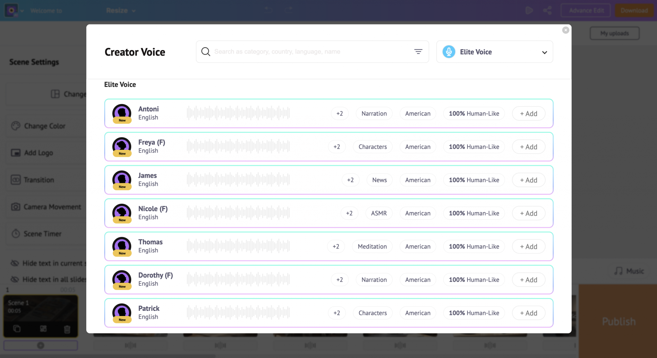Close the Creator Voice dialog
Viewport: 657px width, 358px height.
[566, 30]
